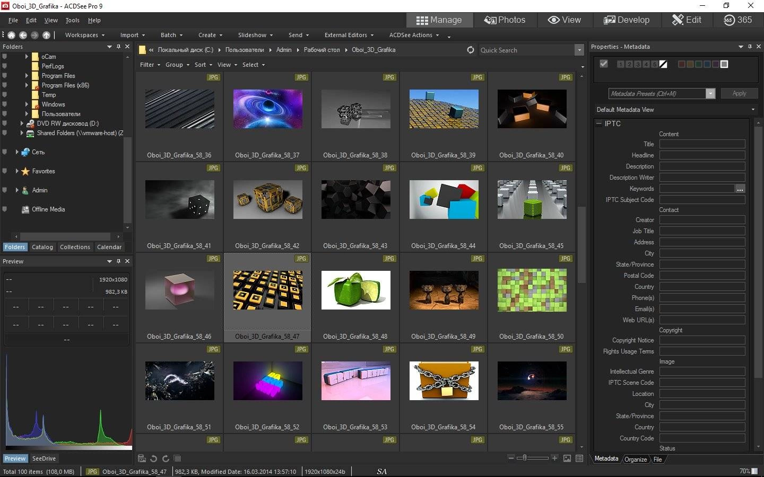Navigate back with the left arrow icon
The height and width of the screenshot is (477, 764).
[23, 35]
